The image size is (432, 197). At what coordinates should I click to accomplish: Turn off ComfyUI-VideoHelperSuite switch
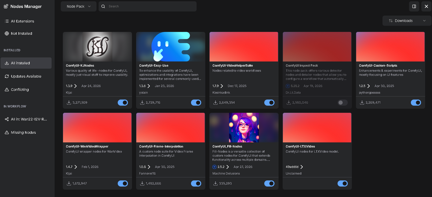pos(269,103)
